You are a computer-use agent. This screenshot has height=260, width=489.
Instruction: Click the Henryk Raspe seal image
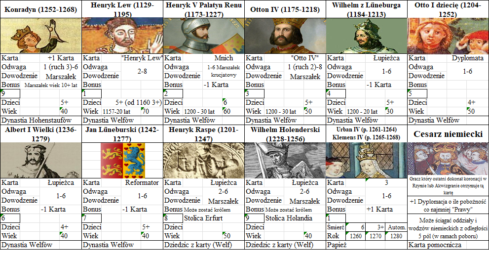[204, 160]
